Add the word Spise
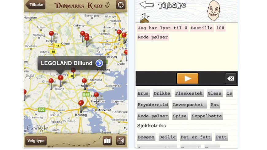The width and height of the screenshot is (267, 150). click(x=180, y=116)
